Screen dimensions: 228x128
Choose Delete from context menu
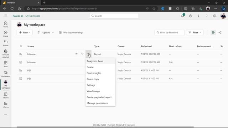point(100,67)
